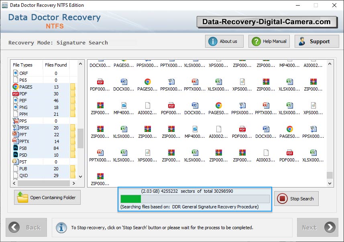The width and height of the screenshot is (344, 242).
Task: Select the last ZIP000 file thumbnail
Action: pyautogui.click(x=100, y=179)
